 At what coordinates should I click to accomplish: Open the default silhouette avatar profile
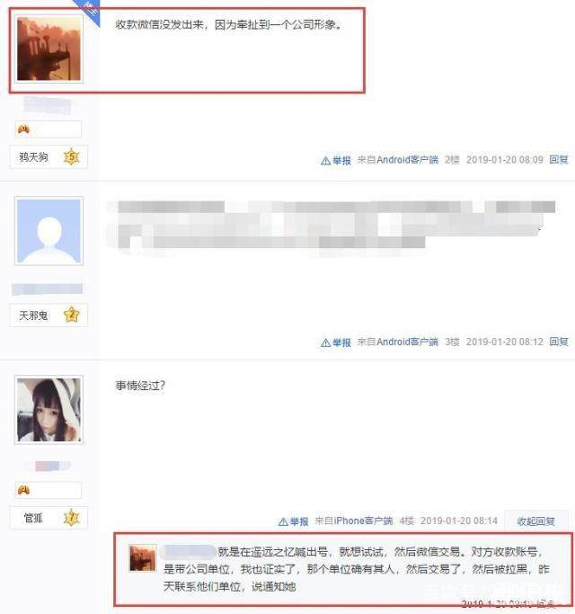[49, 231]
